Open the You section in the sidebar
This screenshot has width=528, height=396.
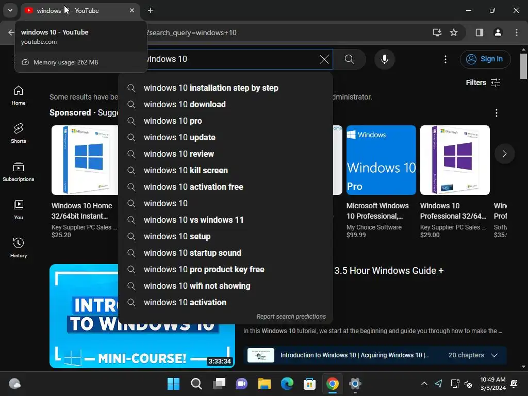point(18,210)
